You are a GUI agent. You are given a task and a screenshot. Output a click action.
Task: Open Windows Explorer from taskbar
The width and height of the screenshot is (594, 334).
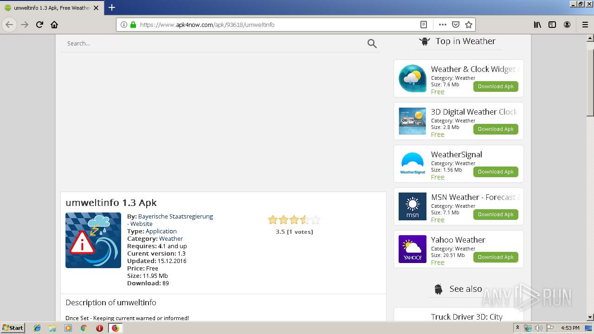(52, 328)
